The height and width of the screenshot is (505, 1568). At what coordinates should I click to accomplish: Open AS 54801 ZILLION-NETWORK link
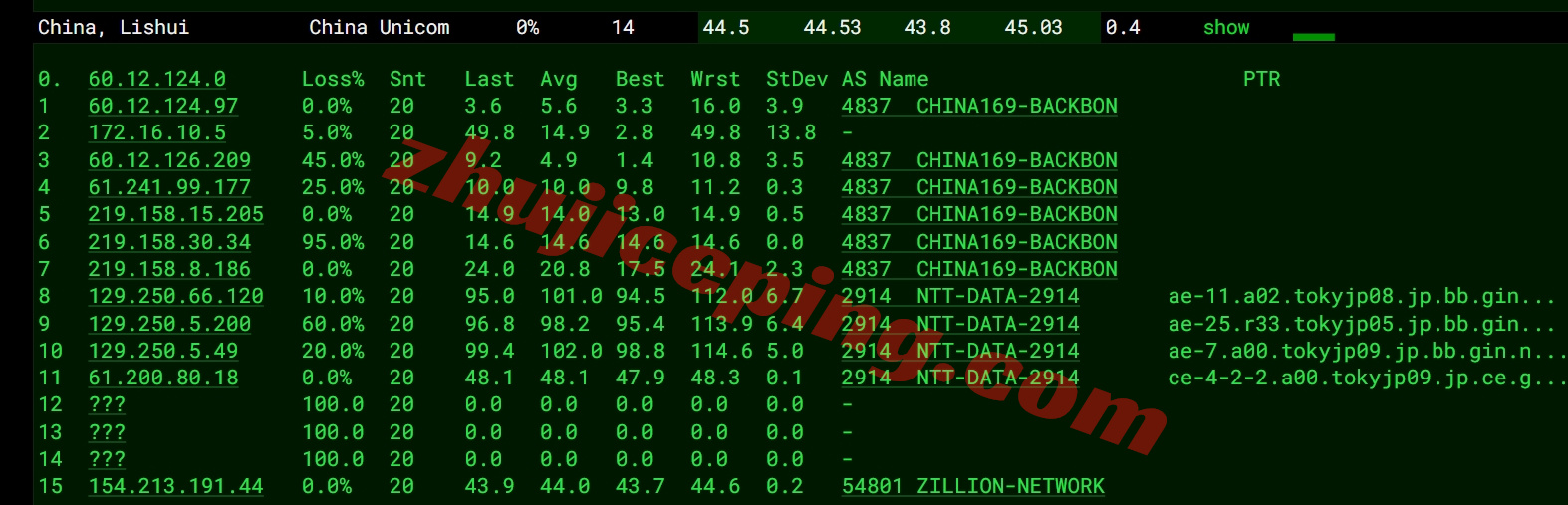[x=973, y=486]
